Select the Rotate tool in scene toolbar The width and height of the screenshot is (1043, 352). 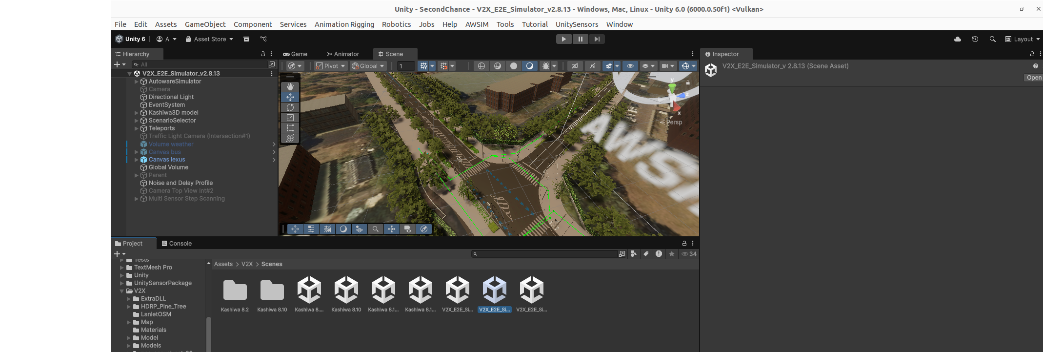coord(290,107)
